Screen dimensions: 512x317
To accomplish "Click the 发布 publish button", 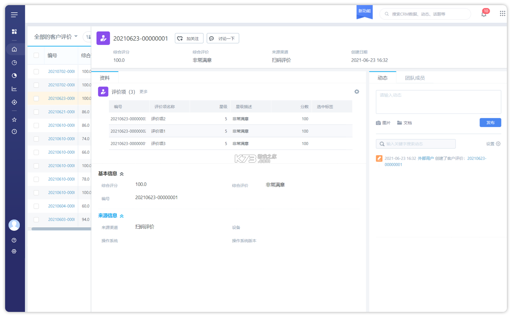I will pos(490,122).
